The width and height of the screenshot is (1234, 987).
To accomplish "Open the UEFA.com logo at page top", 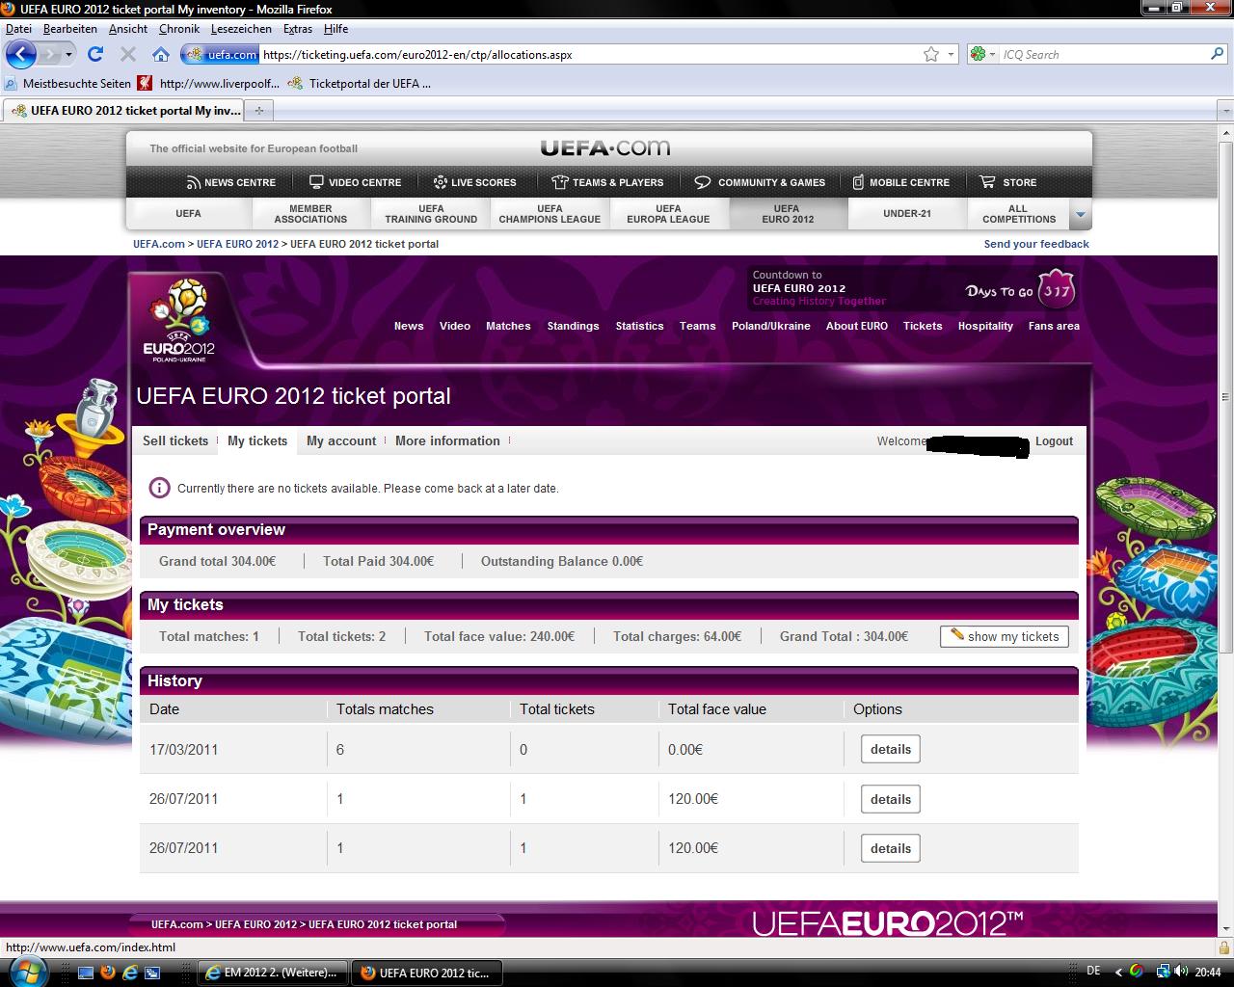I will (x=604, y=147).
